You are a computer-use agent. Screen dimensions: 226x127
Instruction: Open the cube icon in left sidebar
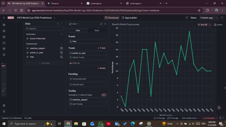(x=4, y=31)
